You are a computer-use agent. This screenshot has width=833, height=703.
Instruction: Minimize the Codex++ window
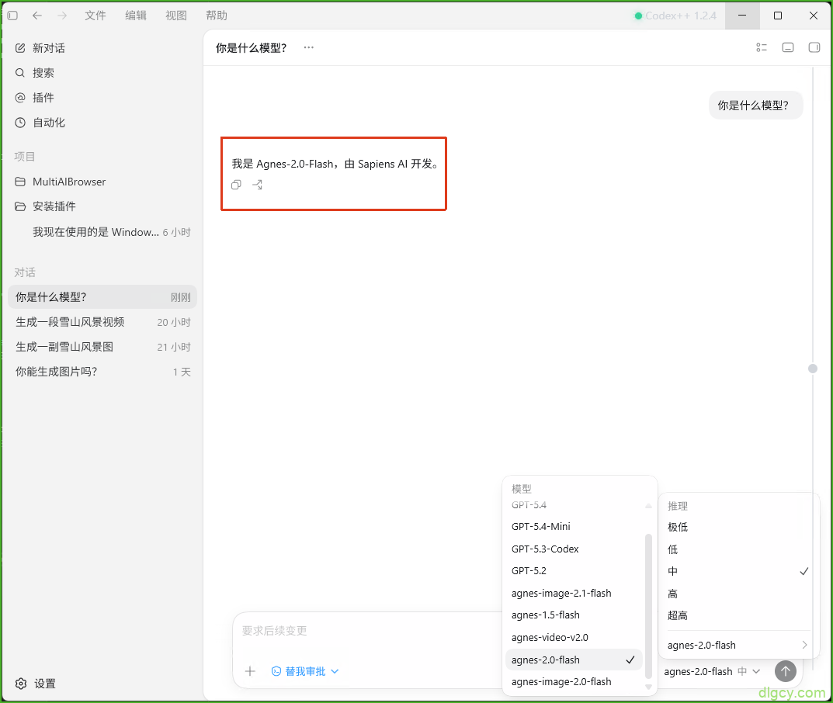point(742,16)
